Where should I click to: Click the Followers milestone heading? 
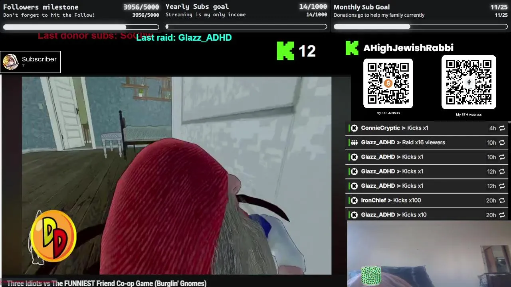41,7
